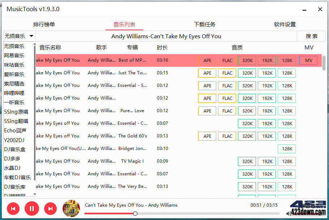
Task: Download APE quality for the first result
Action: (207, 60)
